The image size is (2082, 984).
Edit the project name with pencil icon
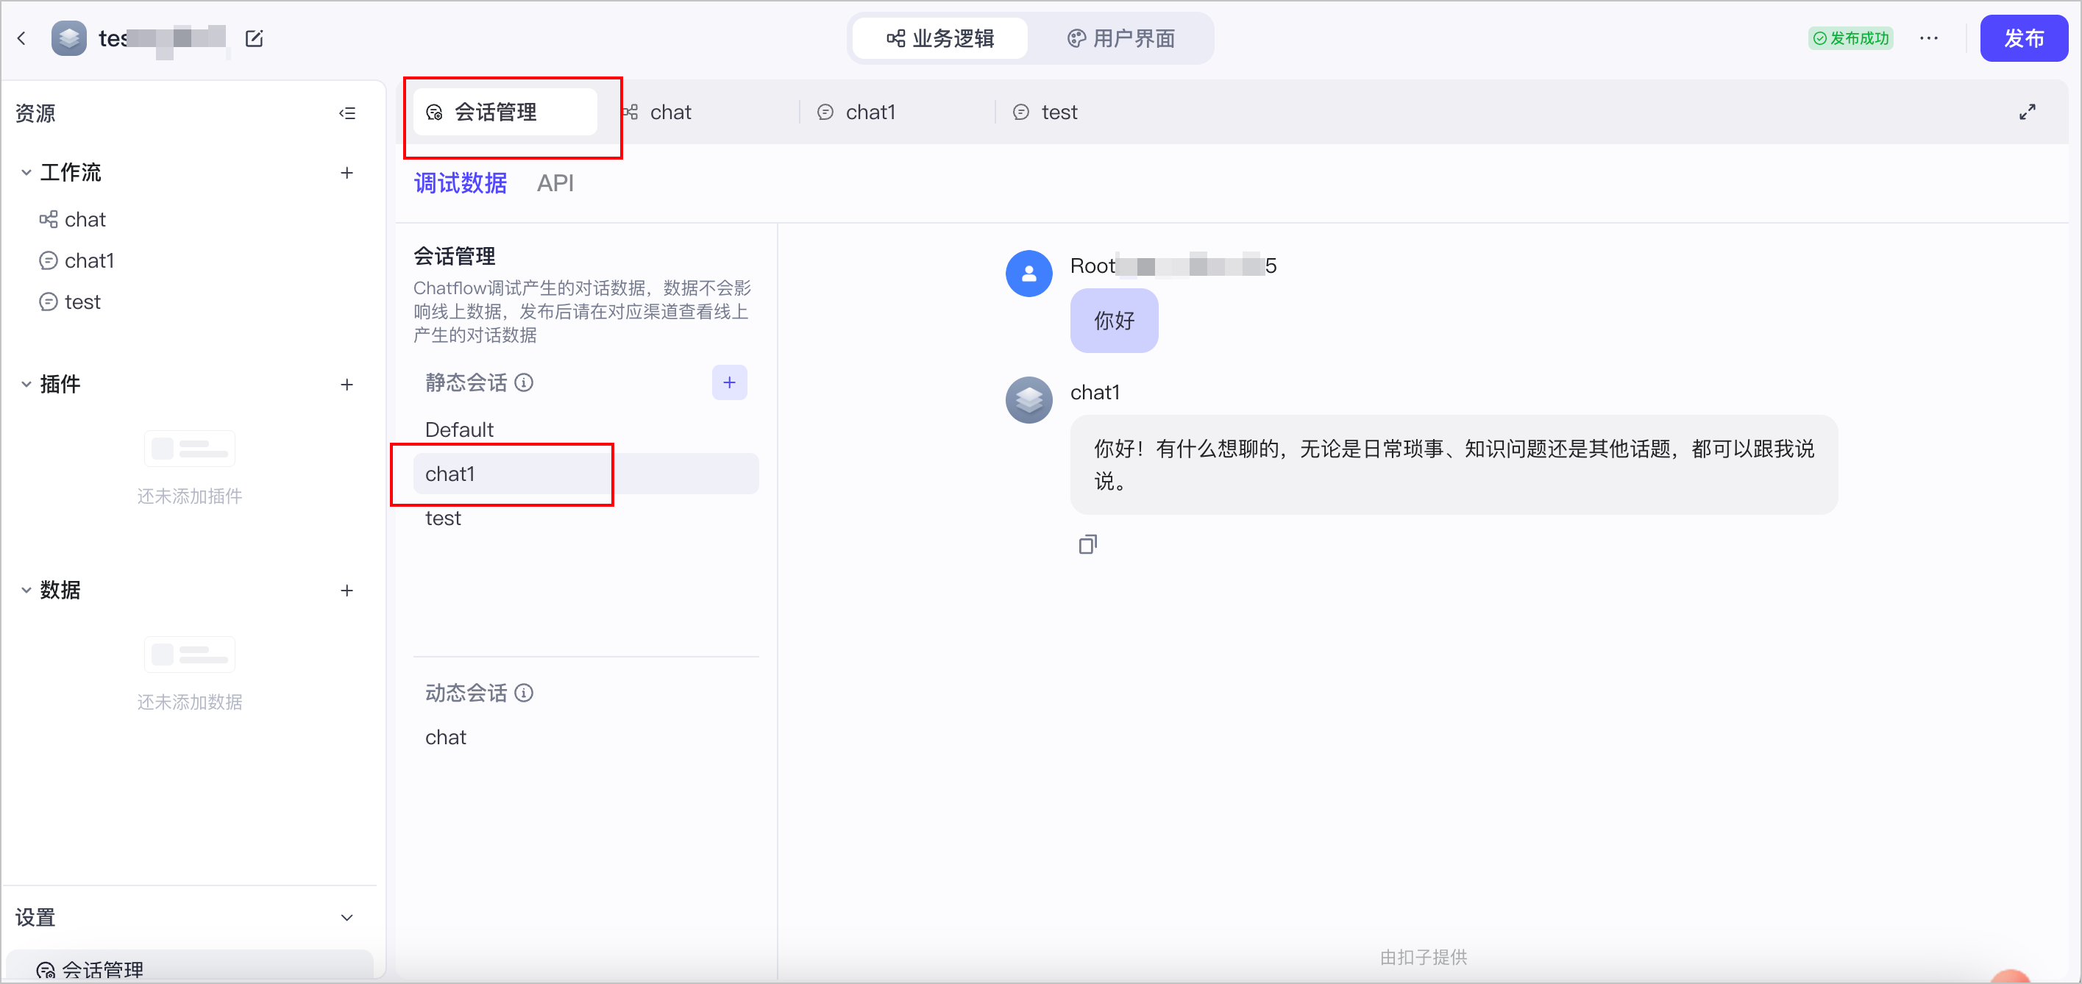(254, 38)
